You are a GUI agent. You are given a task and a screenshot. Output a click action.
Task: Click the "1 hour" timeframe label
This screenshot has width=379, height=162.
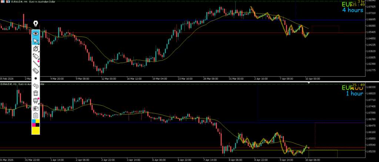coord(354,94)
